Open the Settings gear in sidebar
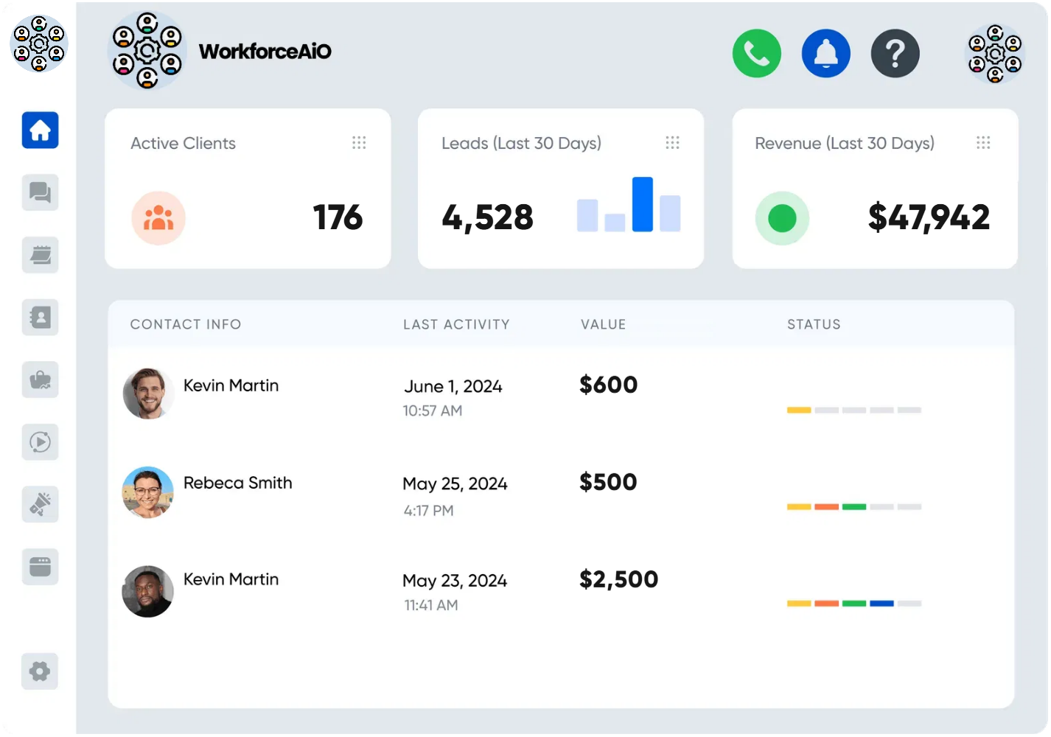 [x=40, y=671]
